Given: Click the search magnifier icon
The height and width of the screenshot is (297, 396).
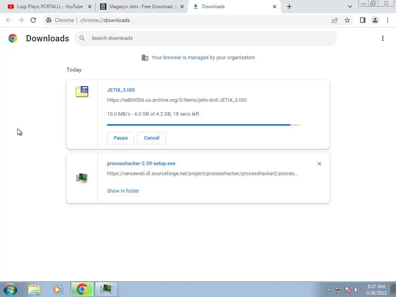Looking at the screenshot, I should [x=82, y=38].
